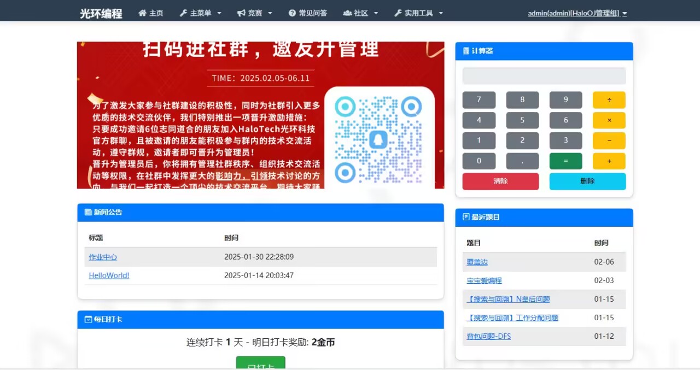Viewport: 700px width, 370px height.
Task: Click calculator digit 6 button
Action: (x=566, y=120)
